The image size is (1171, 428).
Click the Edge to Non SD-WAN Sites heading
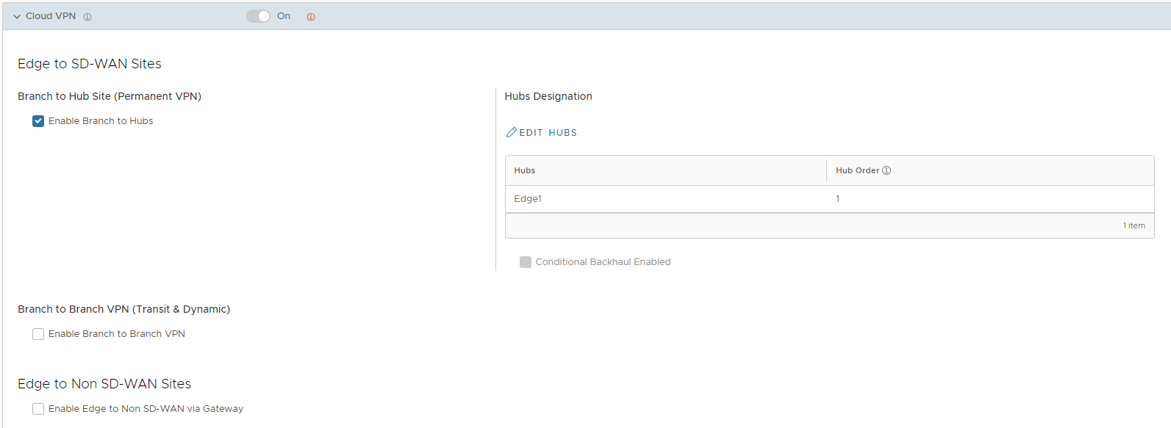coord(104,384)
